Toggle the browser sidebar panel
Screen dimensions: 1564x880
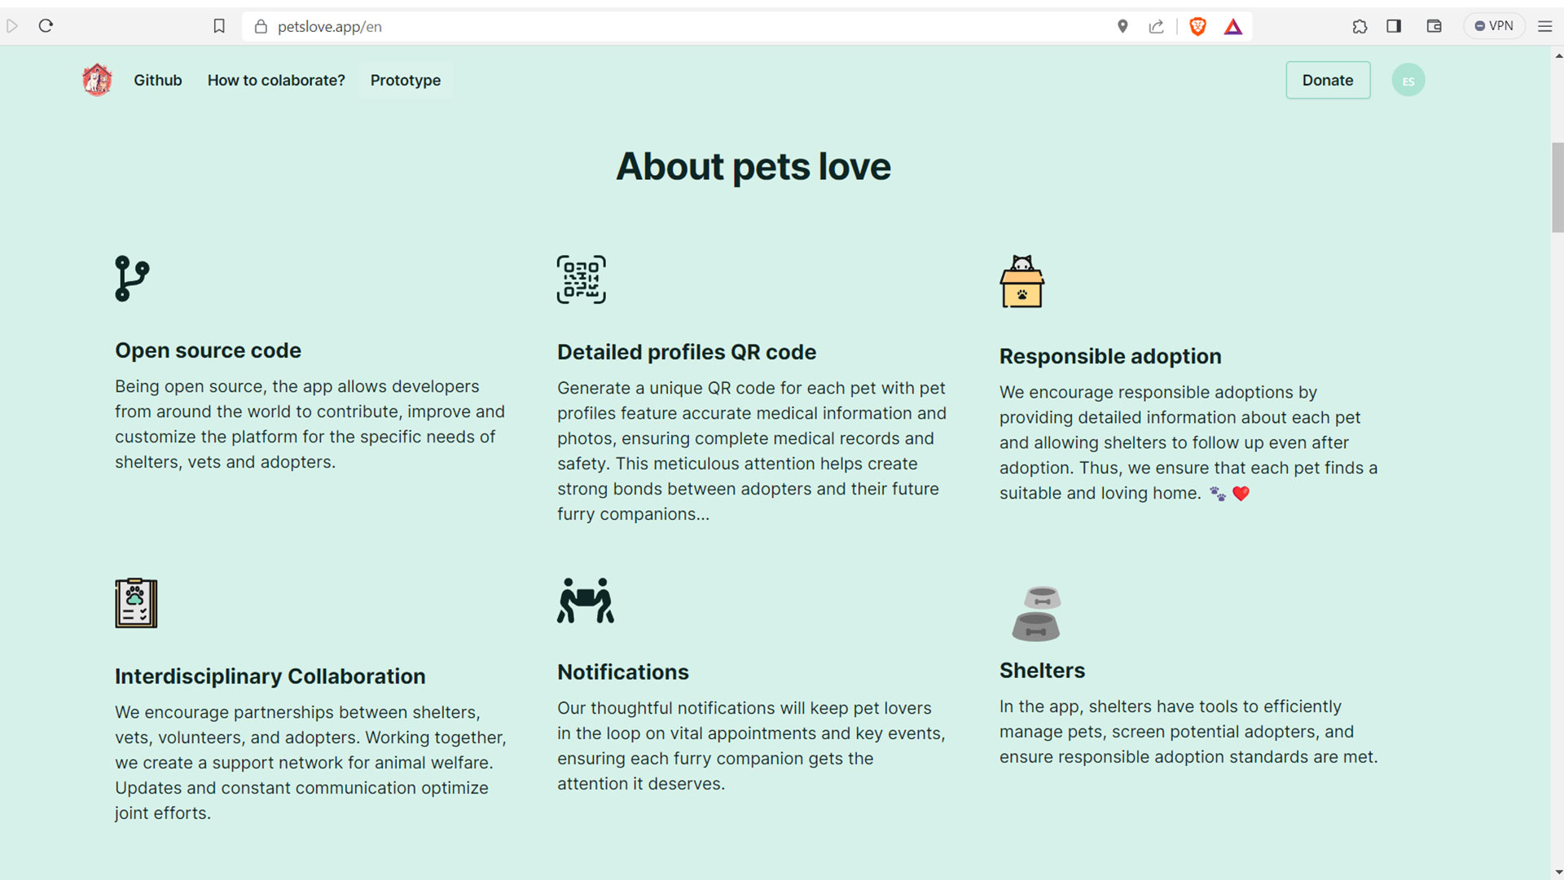[x=1394, y=26]
